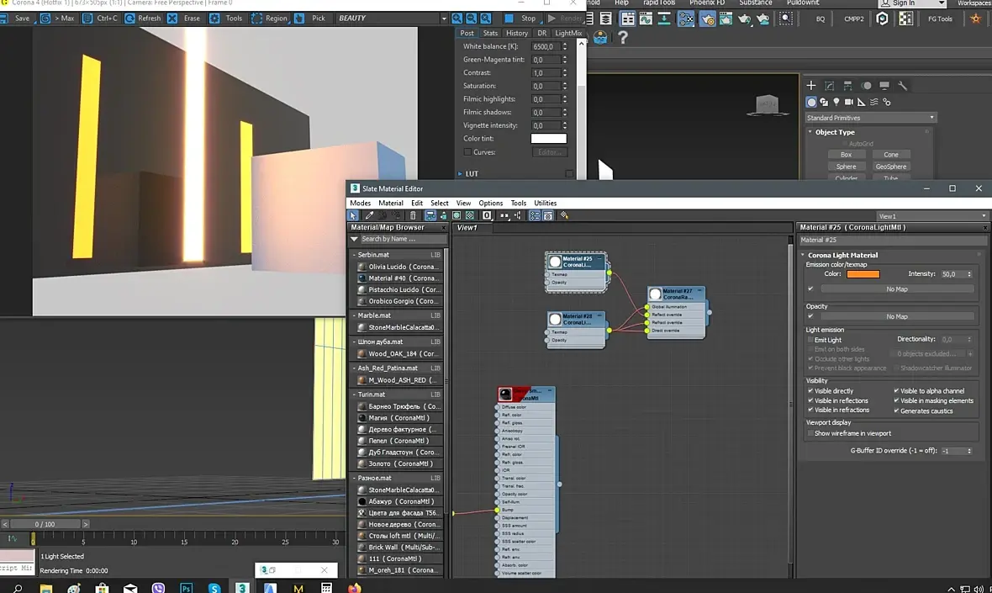This screenshot has width=992, height=593.
Task: Open Render Setup teapot with gear icon
Action: [x=707, y=19]
